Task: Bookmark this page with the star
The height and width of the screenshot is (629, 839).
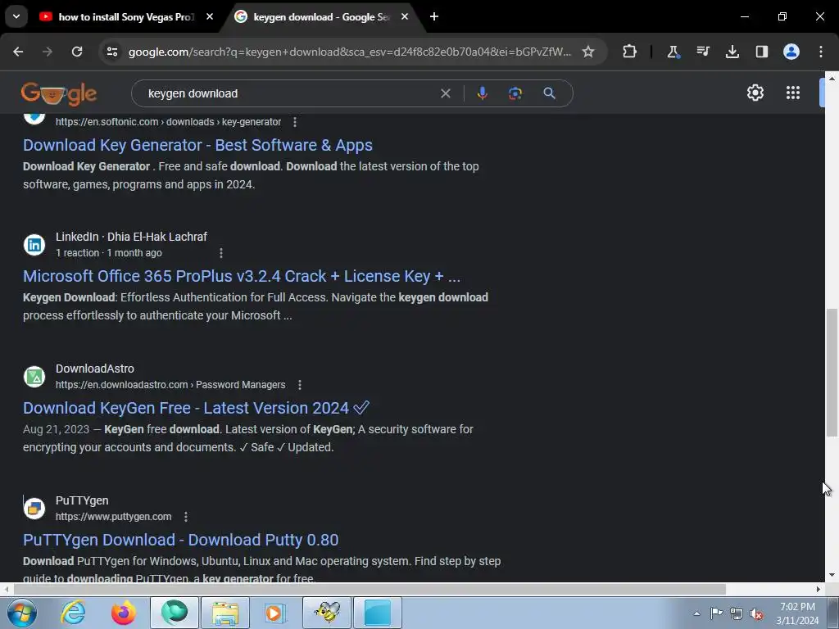Action: [588, 52]
